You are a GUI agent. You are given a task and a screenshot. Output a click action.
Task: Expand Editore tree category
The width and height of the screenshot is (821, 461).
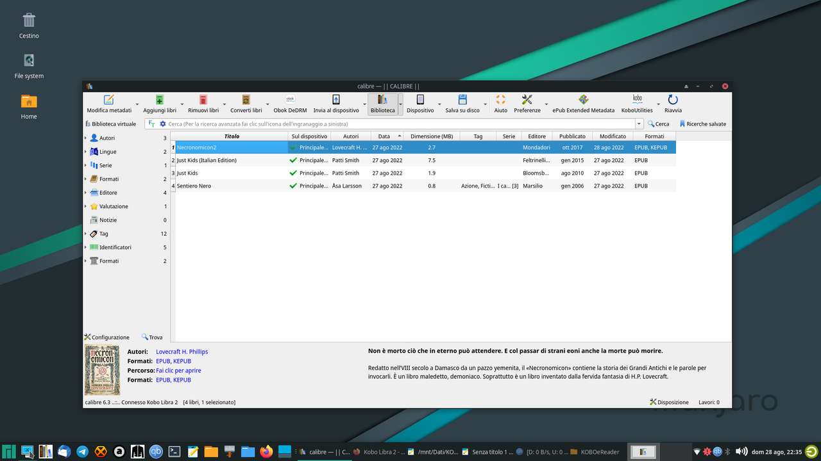point(86,192)
